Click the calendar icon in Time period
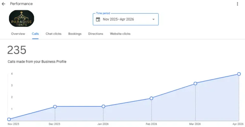245x127 pixels. point(98,20)
